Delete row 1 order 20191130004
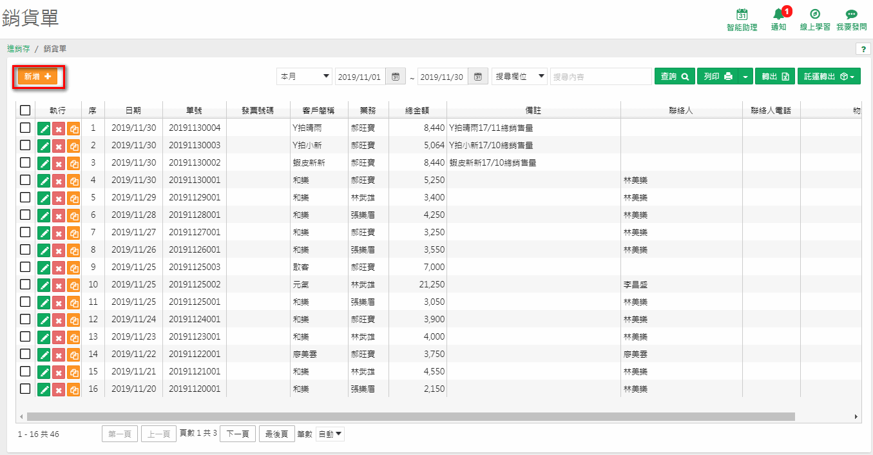The width and height of the screenshot is (873, 455). point(59,128)
